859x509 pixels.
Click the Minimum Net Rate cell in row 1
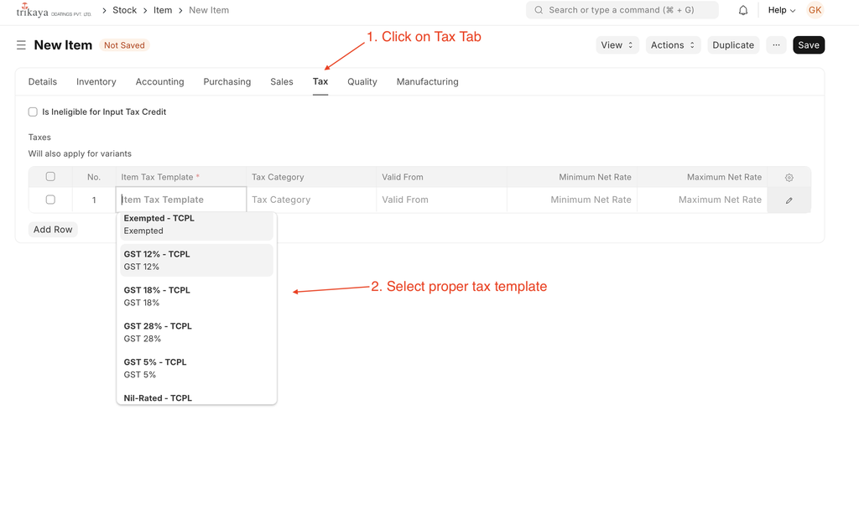[572, 200]
